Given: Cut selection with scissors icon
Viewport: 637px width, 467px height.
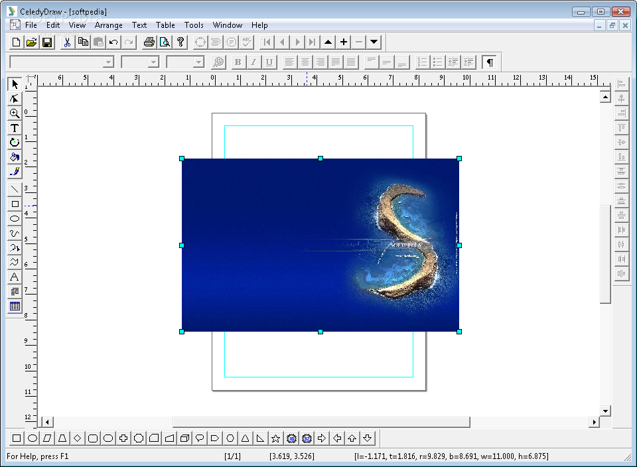Looking at the screenshot, I should (68, 42).
